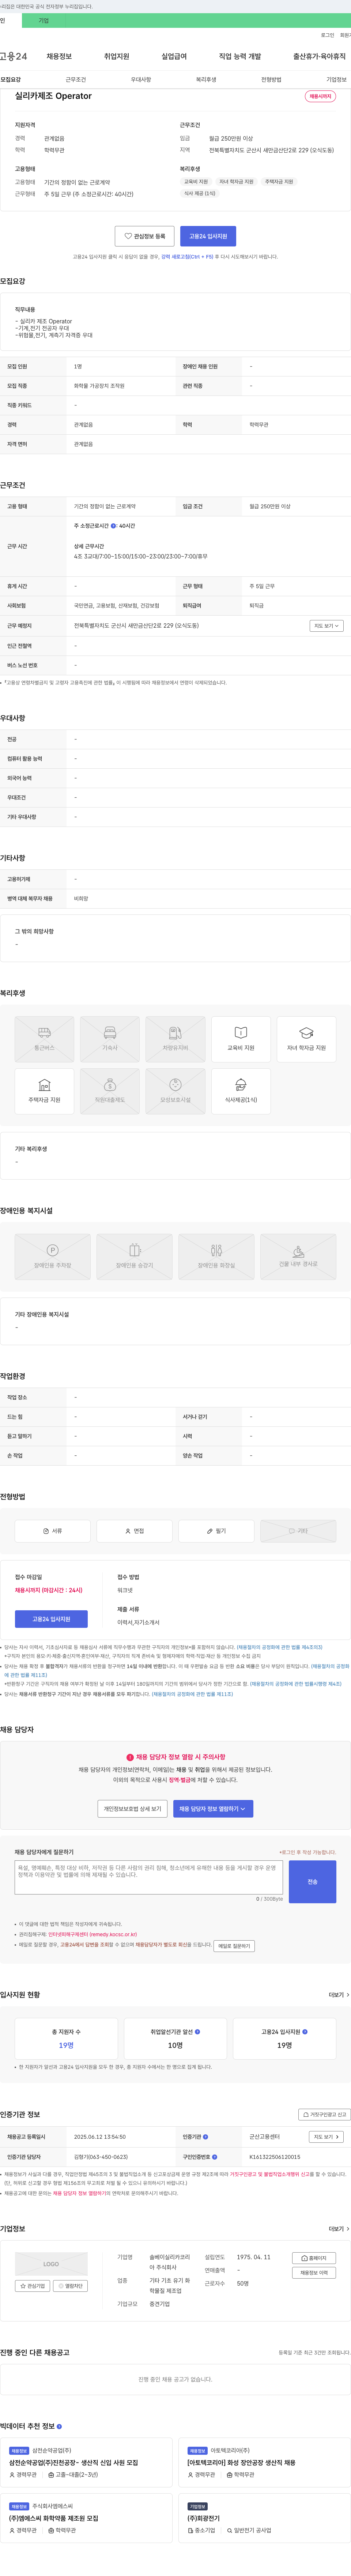Image resolution: width=351 pixels, height=2576 pixels.
Task: Click the 식사제공(1식) benefit icon
Action: 240,1091
